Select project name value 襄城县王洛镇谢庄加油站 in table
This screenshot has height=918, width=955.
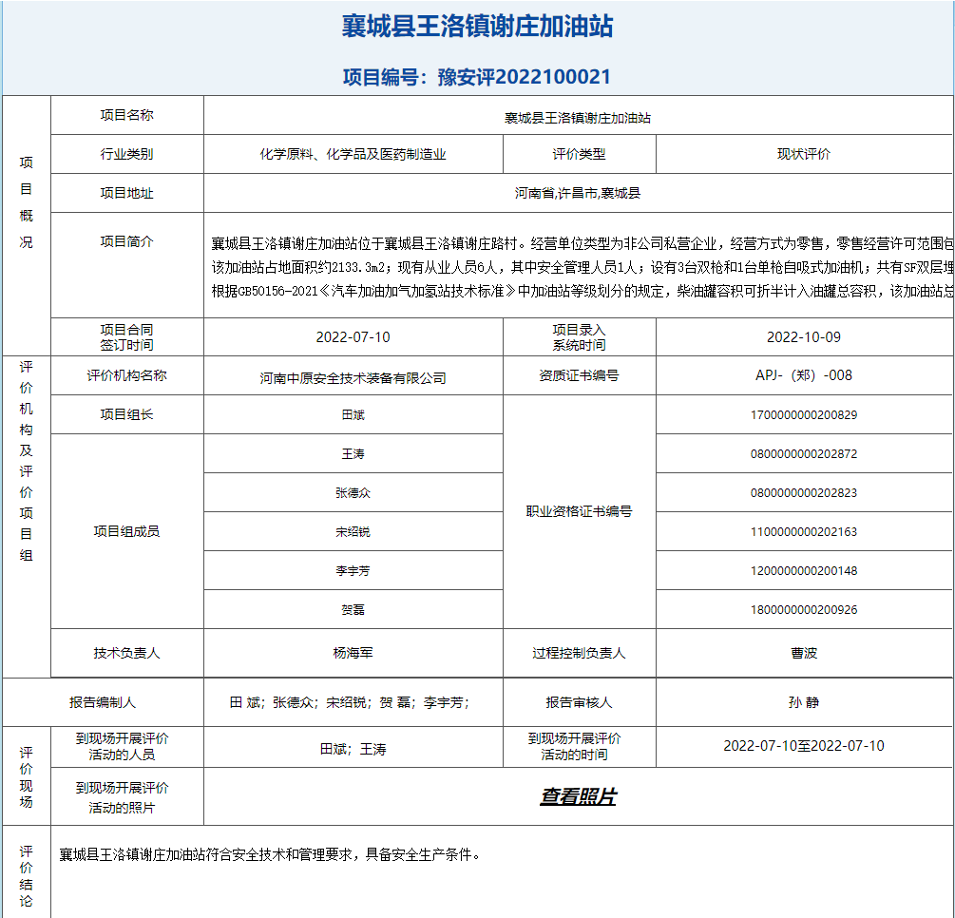pos(578,118)
